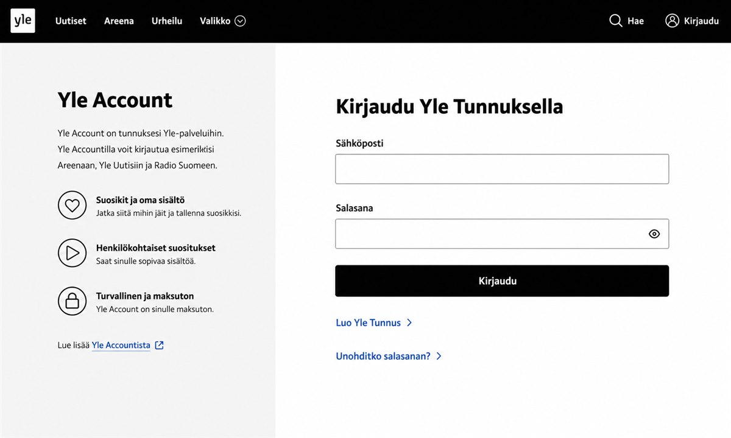
Task: Click the magnifying glass search icon
Action: [x=616, y=21]
